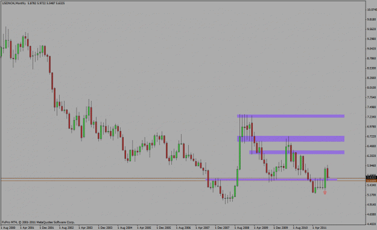Click the 5.1700 price axis label
This screenshot has width=377, height=230.
(372, 195)
